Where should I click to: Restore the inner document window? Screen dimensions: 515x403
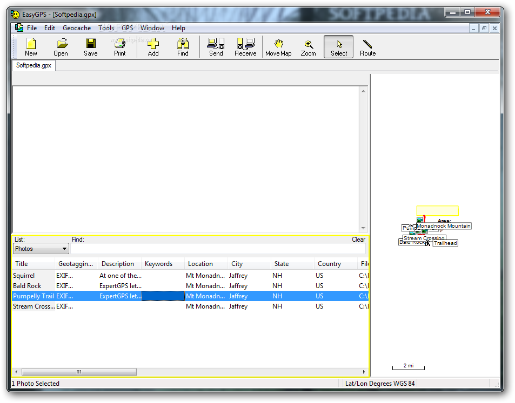[x=484, y=28]
